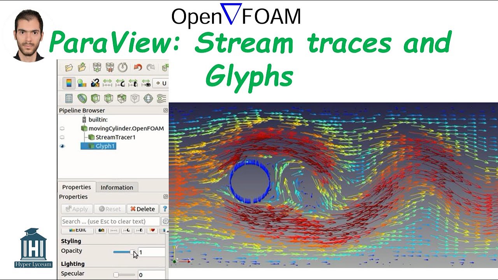Click the Connect to server icon
This screenshot has height=280, width=498.
97,68
